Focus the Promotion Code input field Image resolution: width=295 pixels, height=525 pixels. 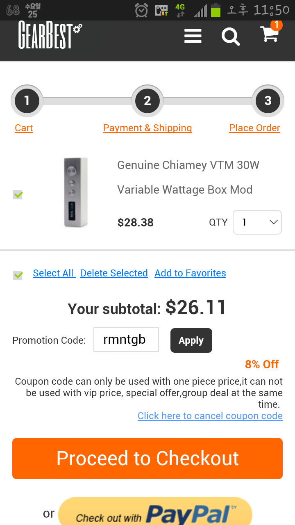tap(126, 340)
